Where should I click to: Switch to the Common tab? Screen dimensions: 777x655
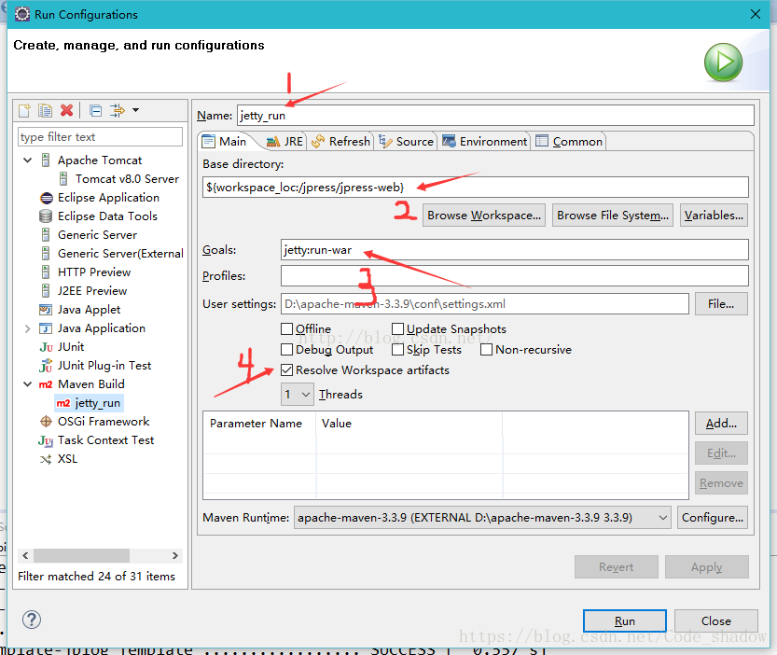point(569,141)
